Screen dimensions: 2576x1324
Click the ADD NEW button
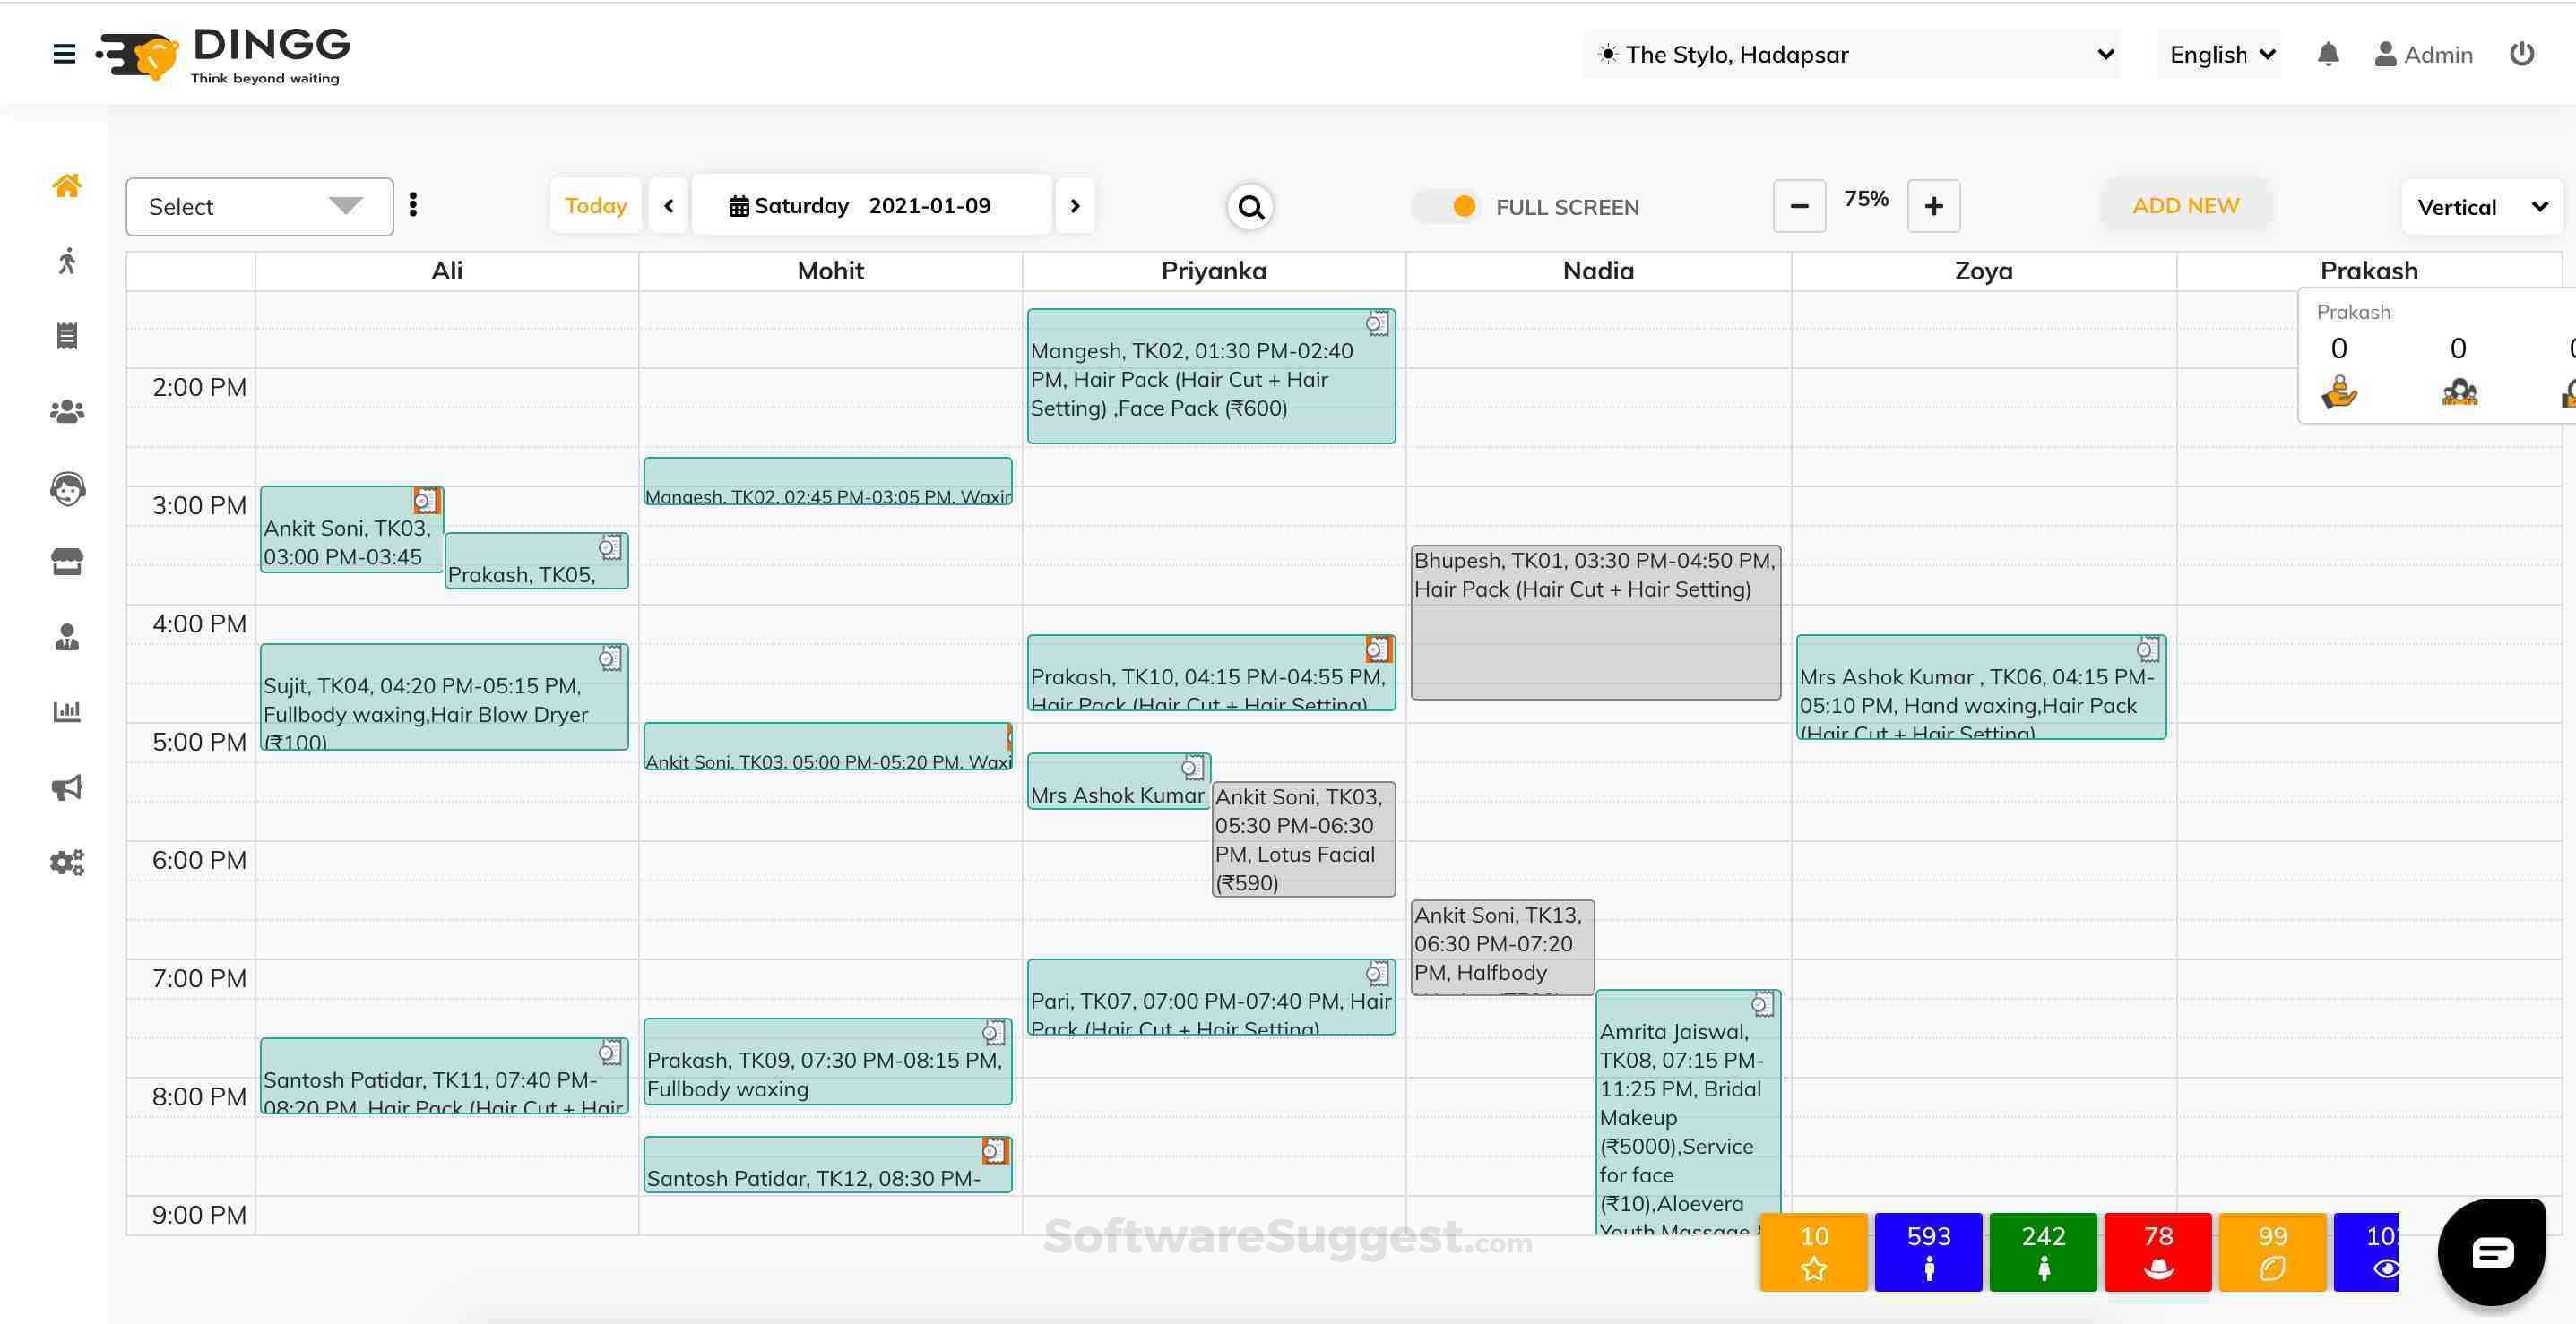coord(2185,206)
